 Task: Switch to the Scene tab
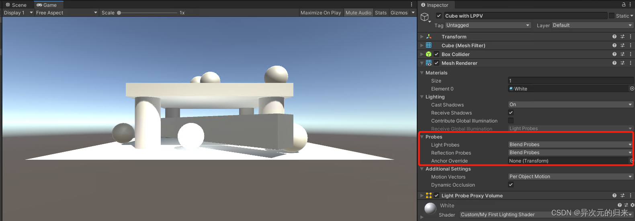16,5
